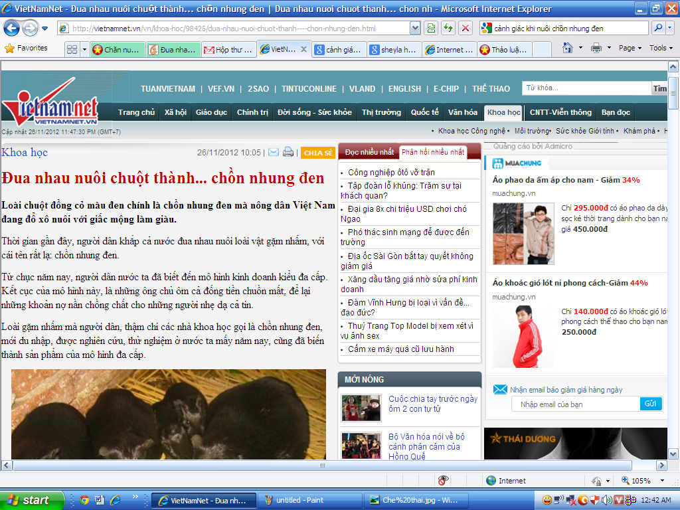
Task: Click the Nhập email của bạn field
Action: pyautogui.click(x=575, y=404)
